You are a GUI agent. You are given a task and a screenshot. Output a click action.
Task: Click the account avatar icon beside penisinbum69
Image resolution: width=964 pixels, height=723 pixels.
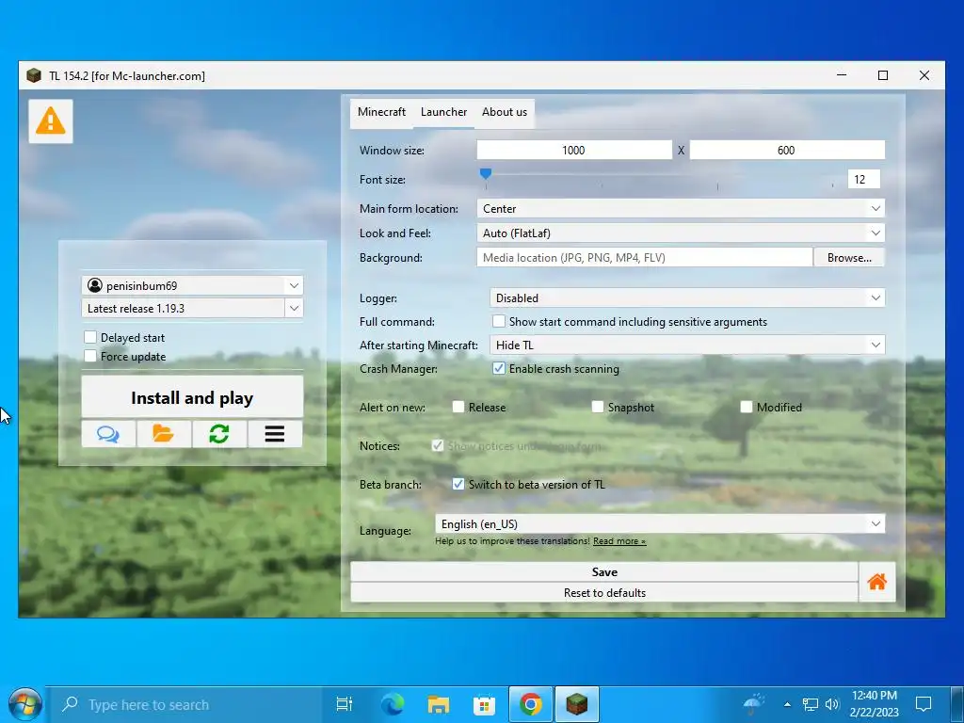95,285
